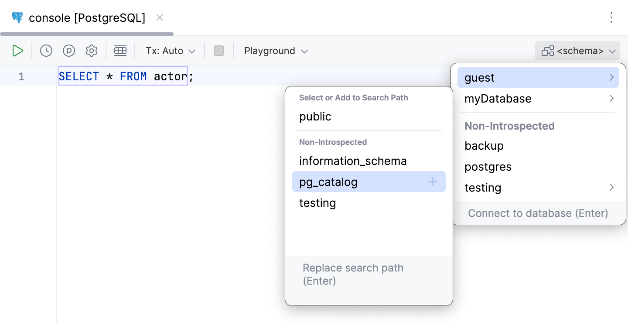Image resolution: width=628 pixels, height=323 pixels.
Task: Open the three-dot overflow menu
Action: point(611,17)
